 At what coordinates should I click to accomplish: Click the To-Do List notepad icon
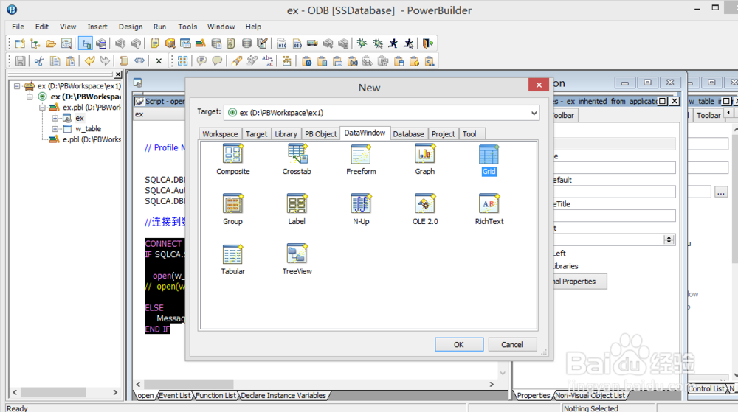coord(155,43)
